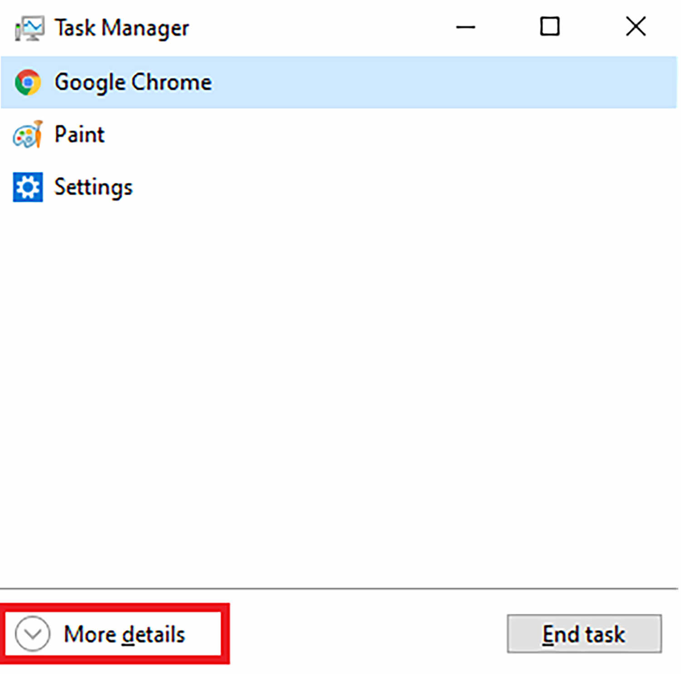681x674 pixels.
Task: Close the Task Manager window
Action: coord(636,26)
